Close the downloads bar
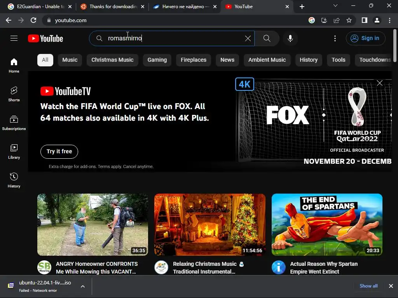 [x=391, y=286]
